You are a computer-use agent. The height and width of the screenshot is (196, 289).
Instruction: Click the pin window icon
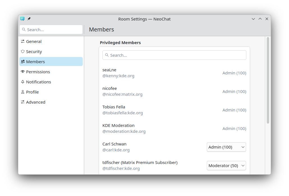(x=29, y=19)
